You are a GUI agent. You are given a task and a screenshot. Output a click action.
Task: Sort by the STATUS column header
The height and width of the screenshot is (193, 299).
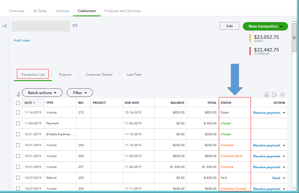click(x=226, y=103)
